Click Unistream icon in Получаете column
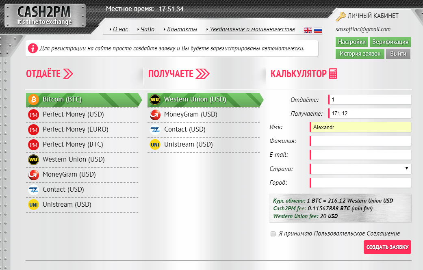The height and width of the screenshot is (270, 423). pyautogui.click(x=155, y=145)
